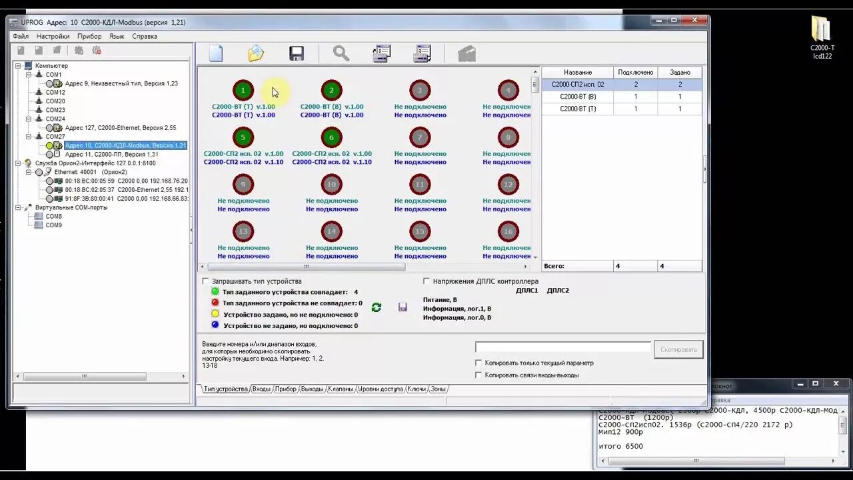The width and height of the screenshot is (853, 480).
Task: Save configuration with the floppy disk icon
Action: [x=297, y=53]
